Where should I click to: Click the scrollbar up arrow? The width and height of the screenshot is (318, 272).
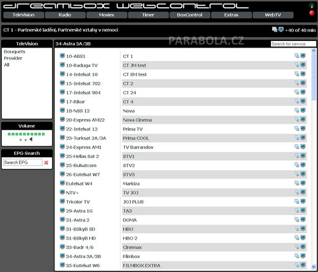(314, 51)
